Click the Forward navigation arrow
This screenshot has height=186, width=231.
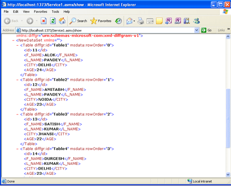click(x=30, y=21)
